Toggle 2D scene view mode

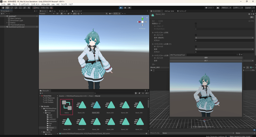57,13
